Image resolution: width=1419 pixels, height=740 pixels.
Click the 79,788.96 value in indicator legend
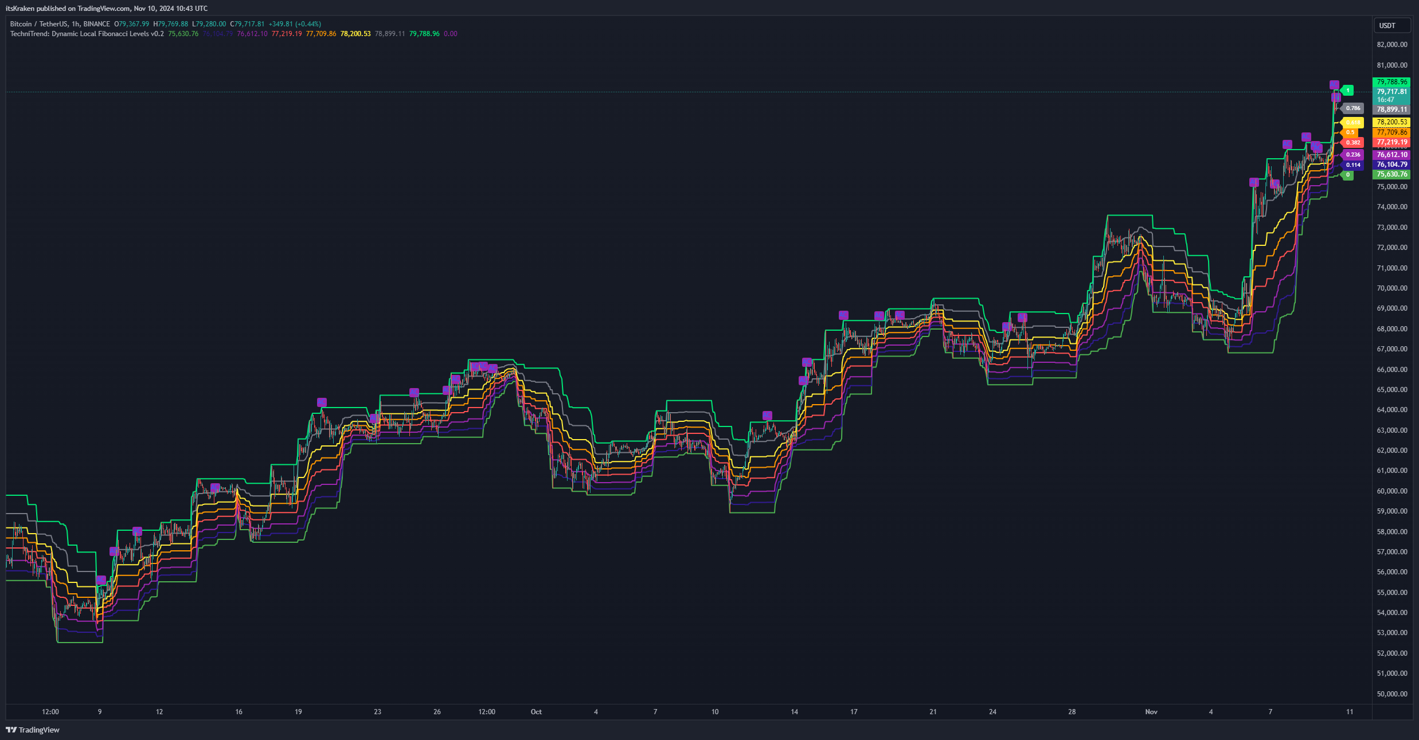424,34
